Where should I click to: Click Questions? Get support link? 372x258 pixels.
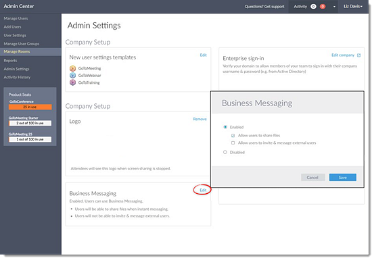(x=264, y=6)
